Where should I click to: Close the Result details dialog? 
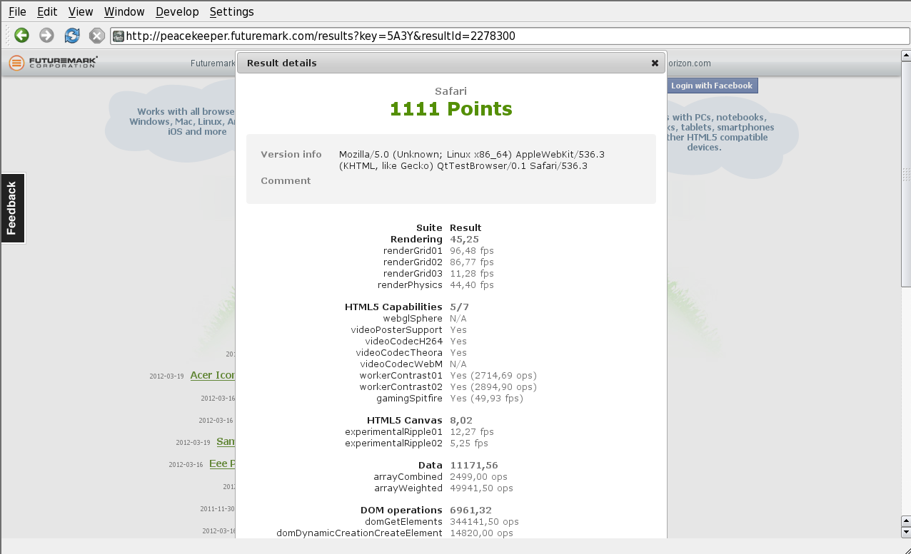tap(655, 63)
